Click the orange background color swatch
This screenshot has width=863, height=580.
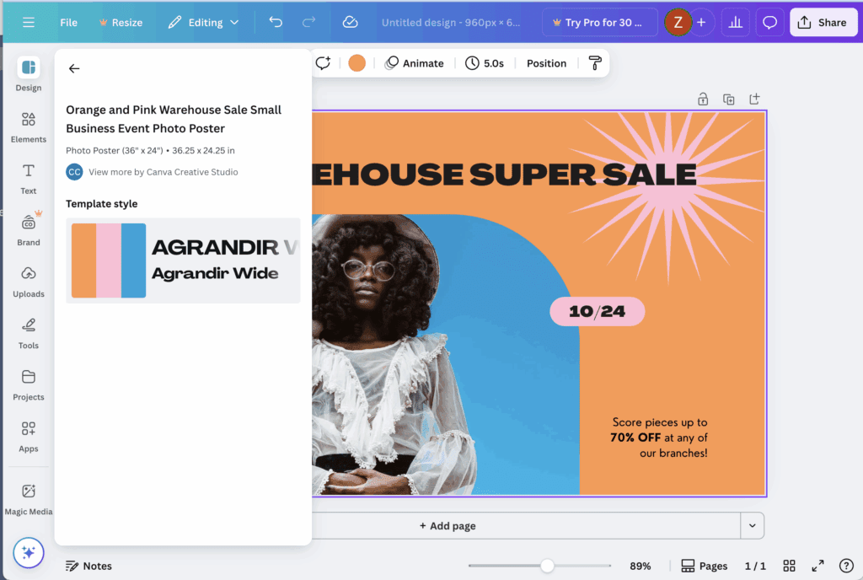click(356, 63)
